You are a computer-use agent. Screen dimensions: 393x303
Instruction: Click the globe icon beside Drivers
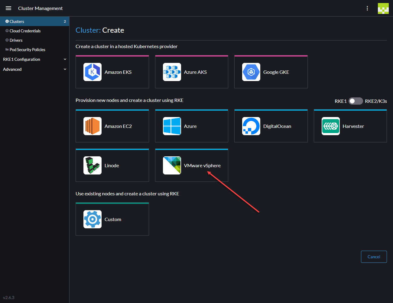(7, 40)
